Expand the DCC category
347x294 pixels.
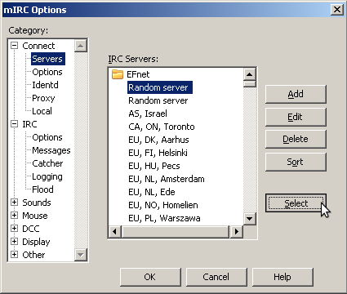point(14,229)
